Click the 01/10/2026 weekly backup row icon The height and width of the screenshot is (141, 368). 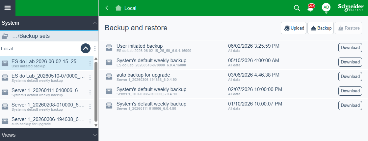pyautogui.click(x=109, y=106)
